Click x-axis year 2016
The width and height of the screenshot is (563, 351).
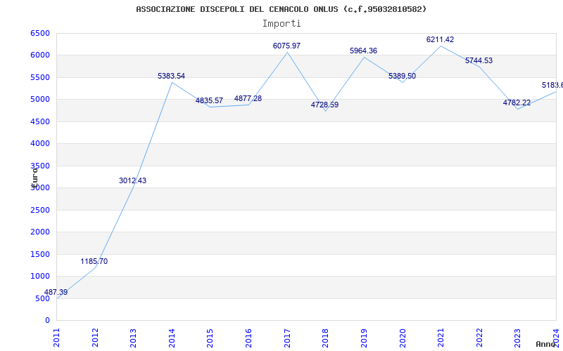coord(248,338)
